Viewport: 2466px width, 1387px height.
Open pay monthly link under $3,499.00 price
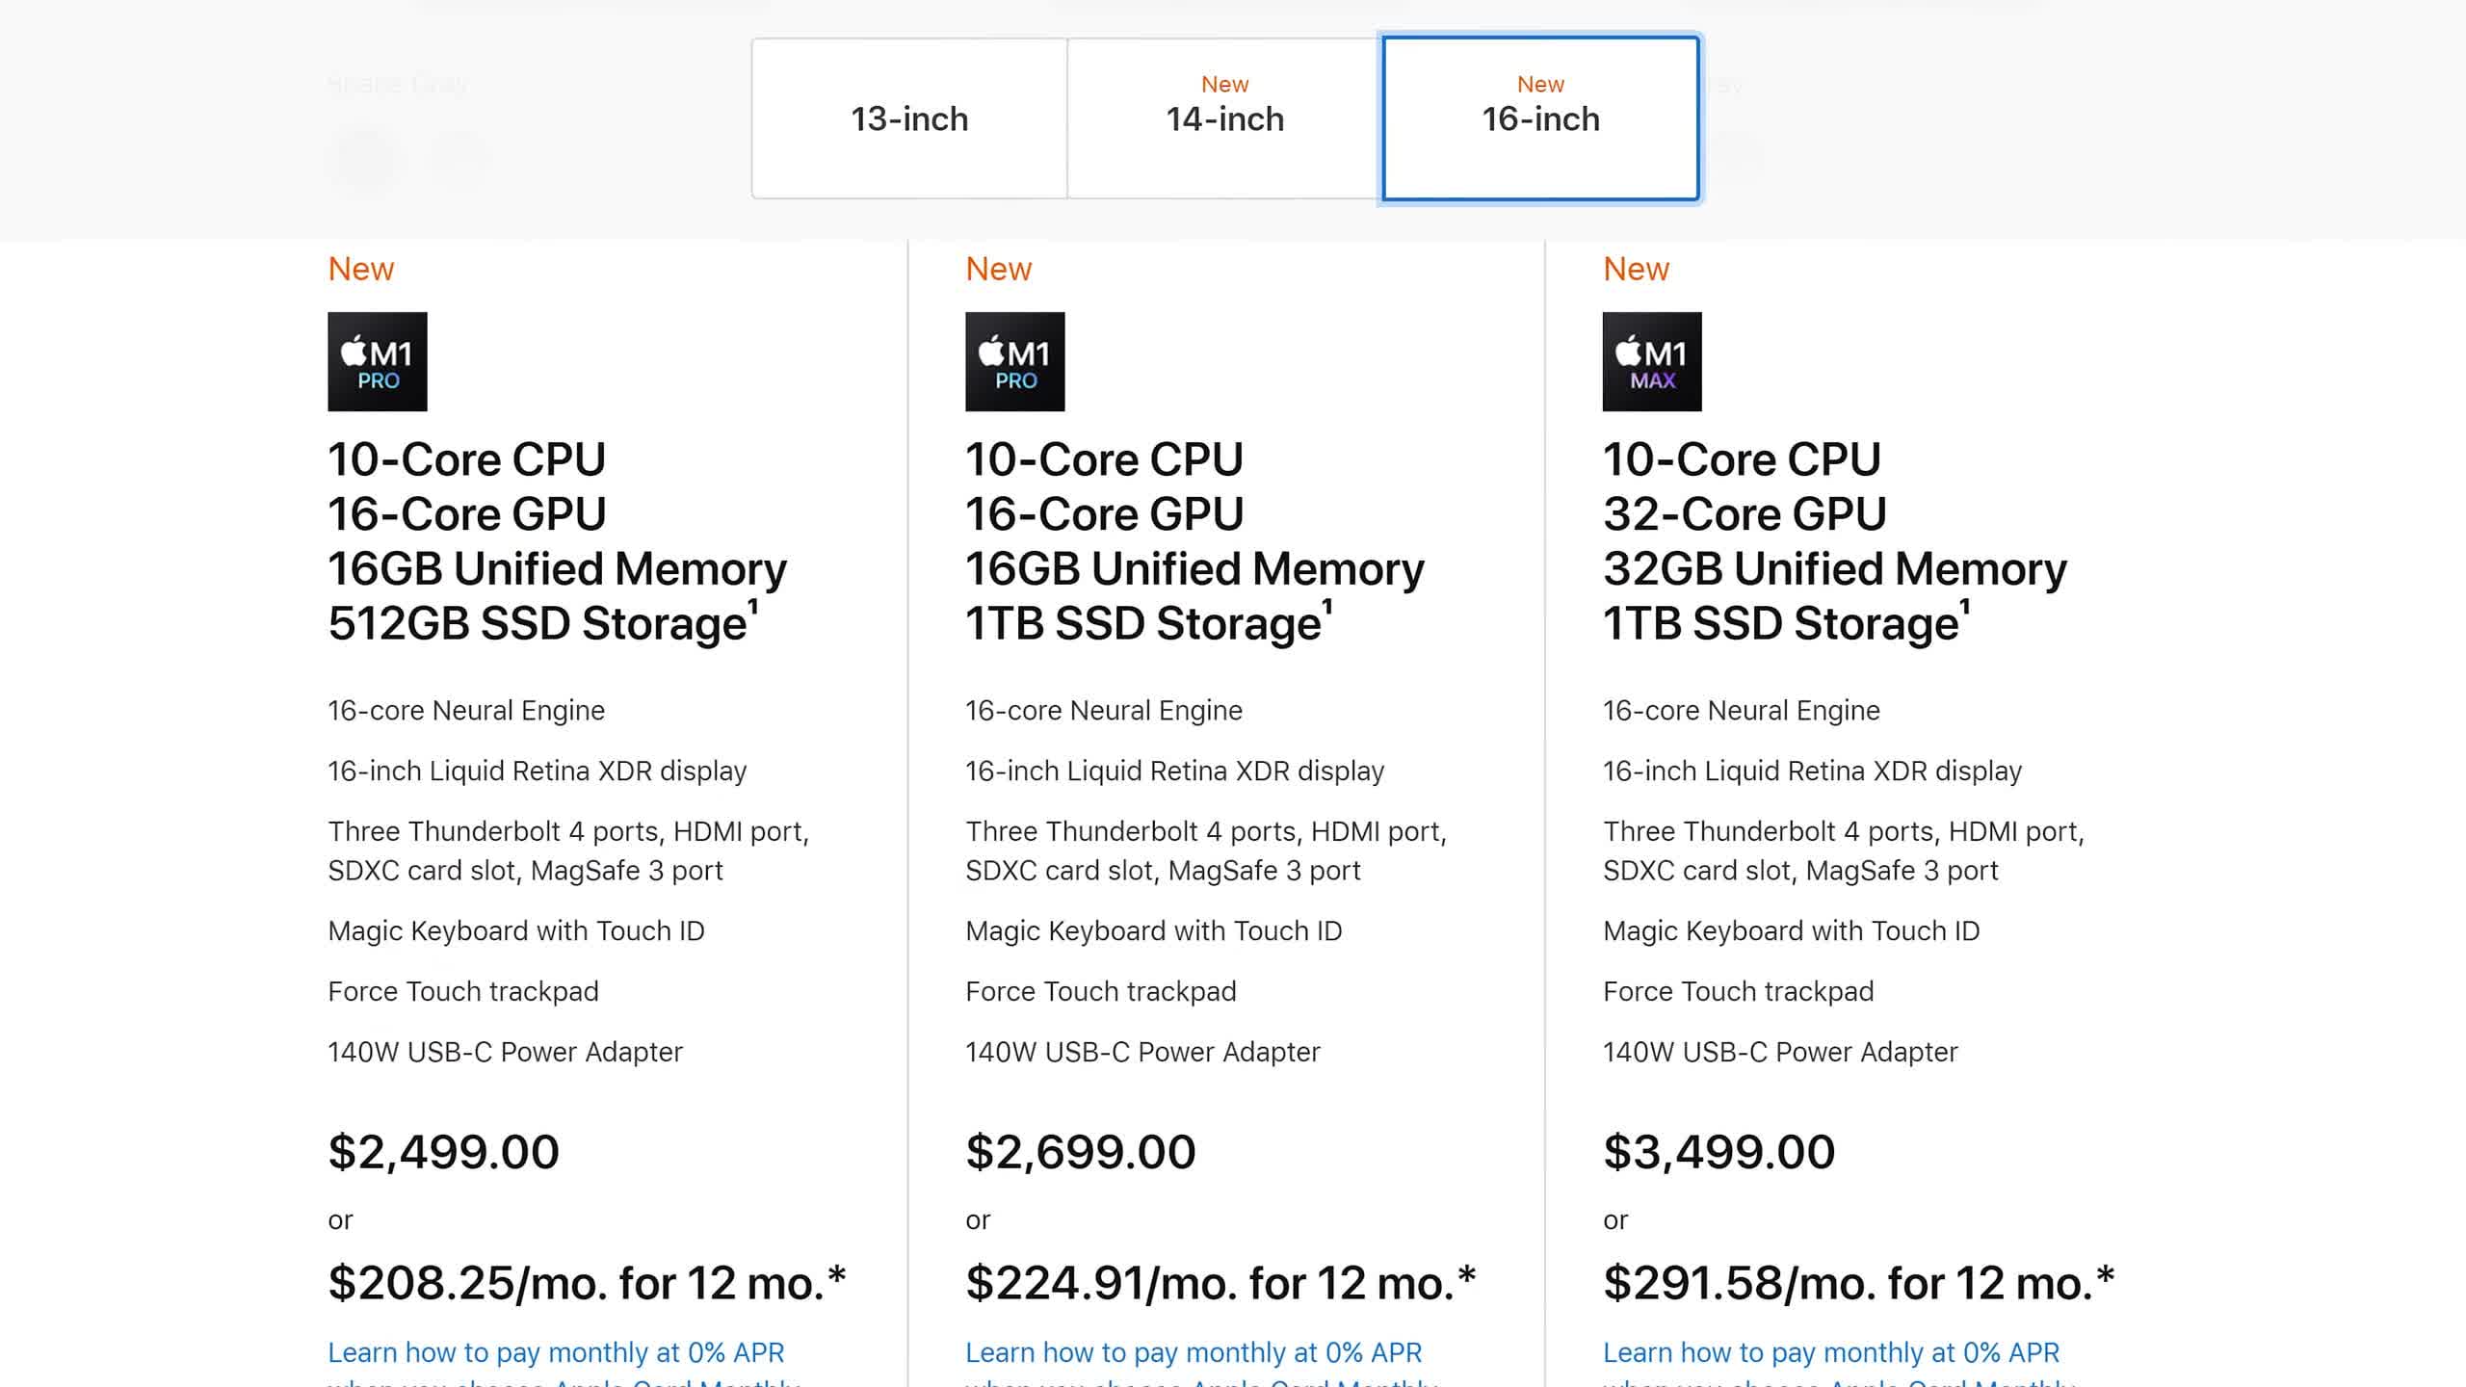click(1840, 1364)
